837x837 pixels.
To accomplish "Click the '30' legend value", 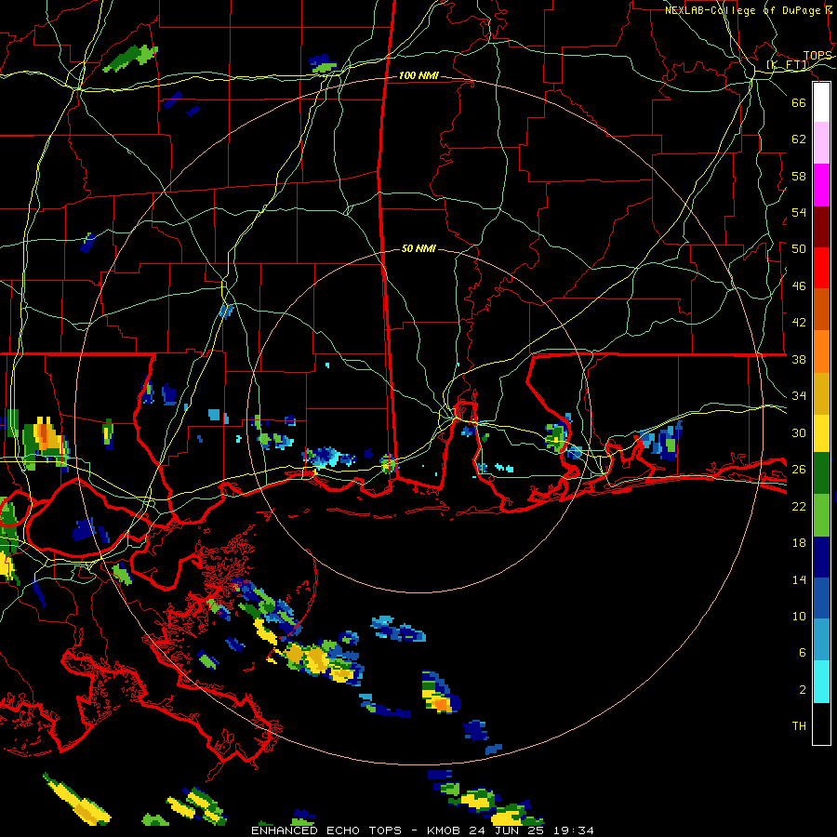I will 799,432.
